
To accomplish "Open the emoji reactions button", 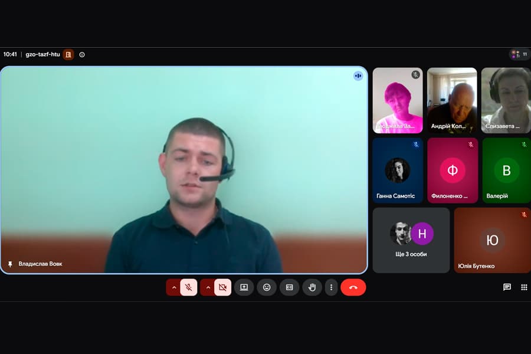I will click(x=267, y=287).
